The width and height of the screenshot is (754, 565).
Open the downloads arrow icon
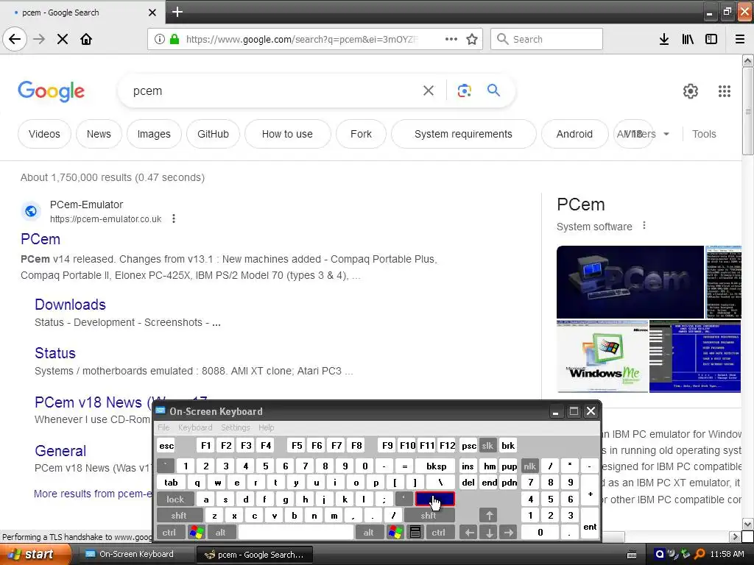click(664, 40)
